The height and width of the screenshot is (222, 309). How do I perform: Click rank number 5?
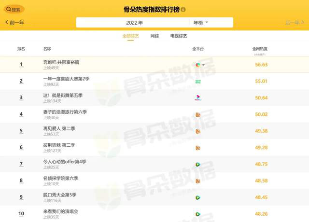point(21,131)
